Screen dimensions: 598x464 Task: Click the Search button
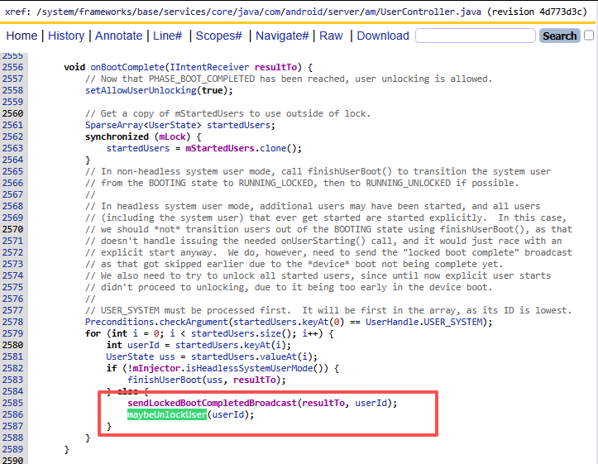click(x=559, y=36)
